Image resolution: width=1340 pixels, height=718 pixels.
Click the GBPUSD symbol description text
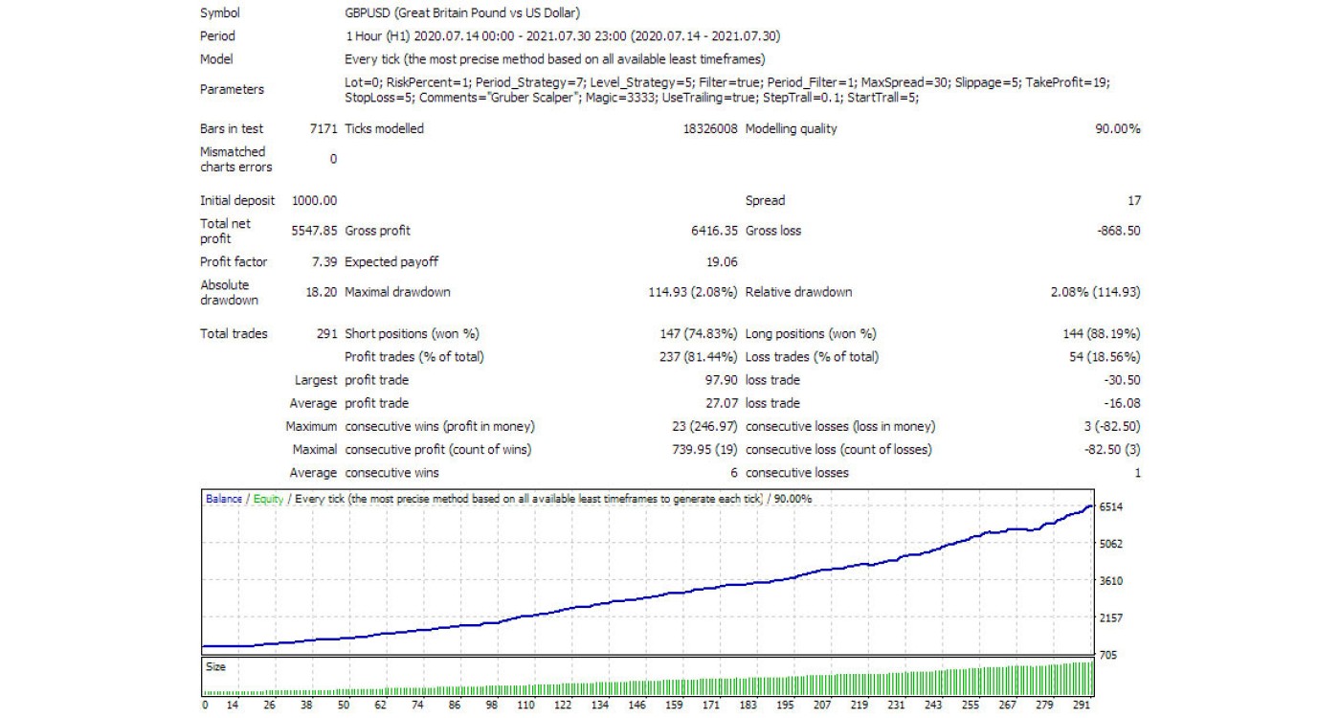click(461, 13)
